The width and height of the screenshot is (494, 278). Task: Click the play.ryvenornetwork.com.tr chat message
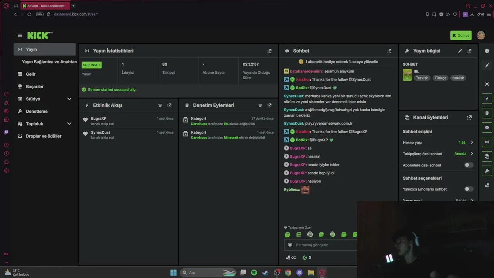pyautogui.click(x=329, y=124)
